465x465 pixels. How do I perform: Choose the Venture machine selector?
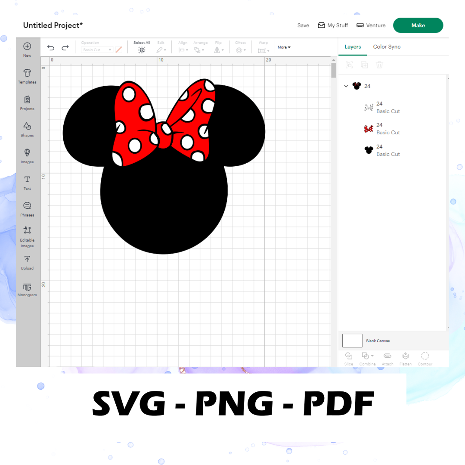pos(371,25)
